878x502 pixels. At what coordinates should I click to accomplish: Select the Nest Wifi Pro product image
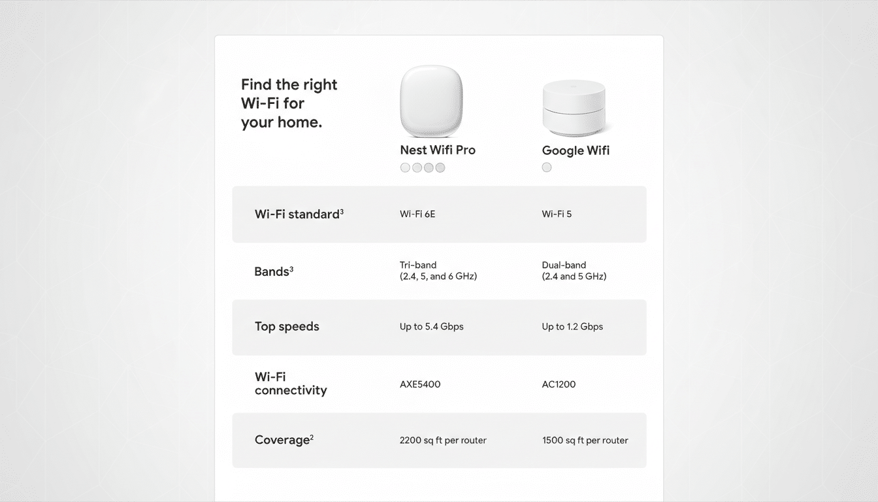[x=431, y=101]
